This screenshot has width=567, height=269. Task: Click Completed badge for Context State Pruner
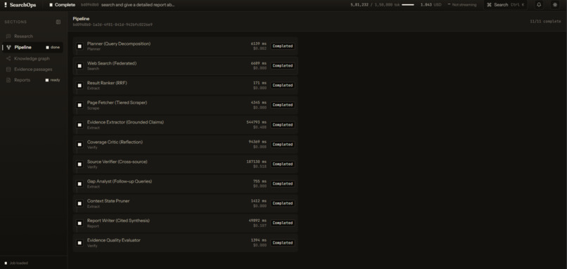[282, 204]
